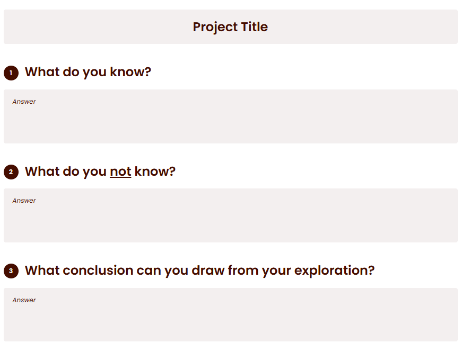Click the word 'know?' in question 1
The width and height of the screenshot is (462, 352).
tap(130, 72)
